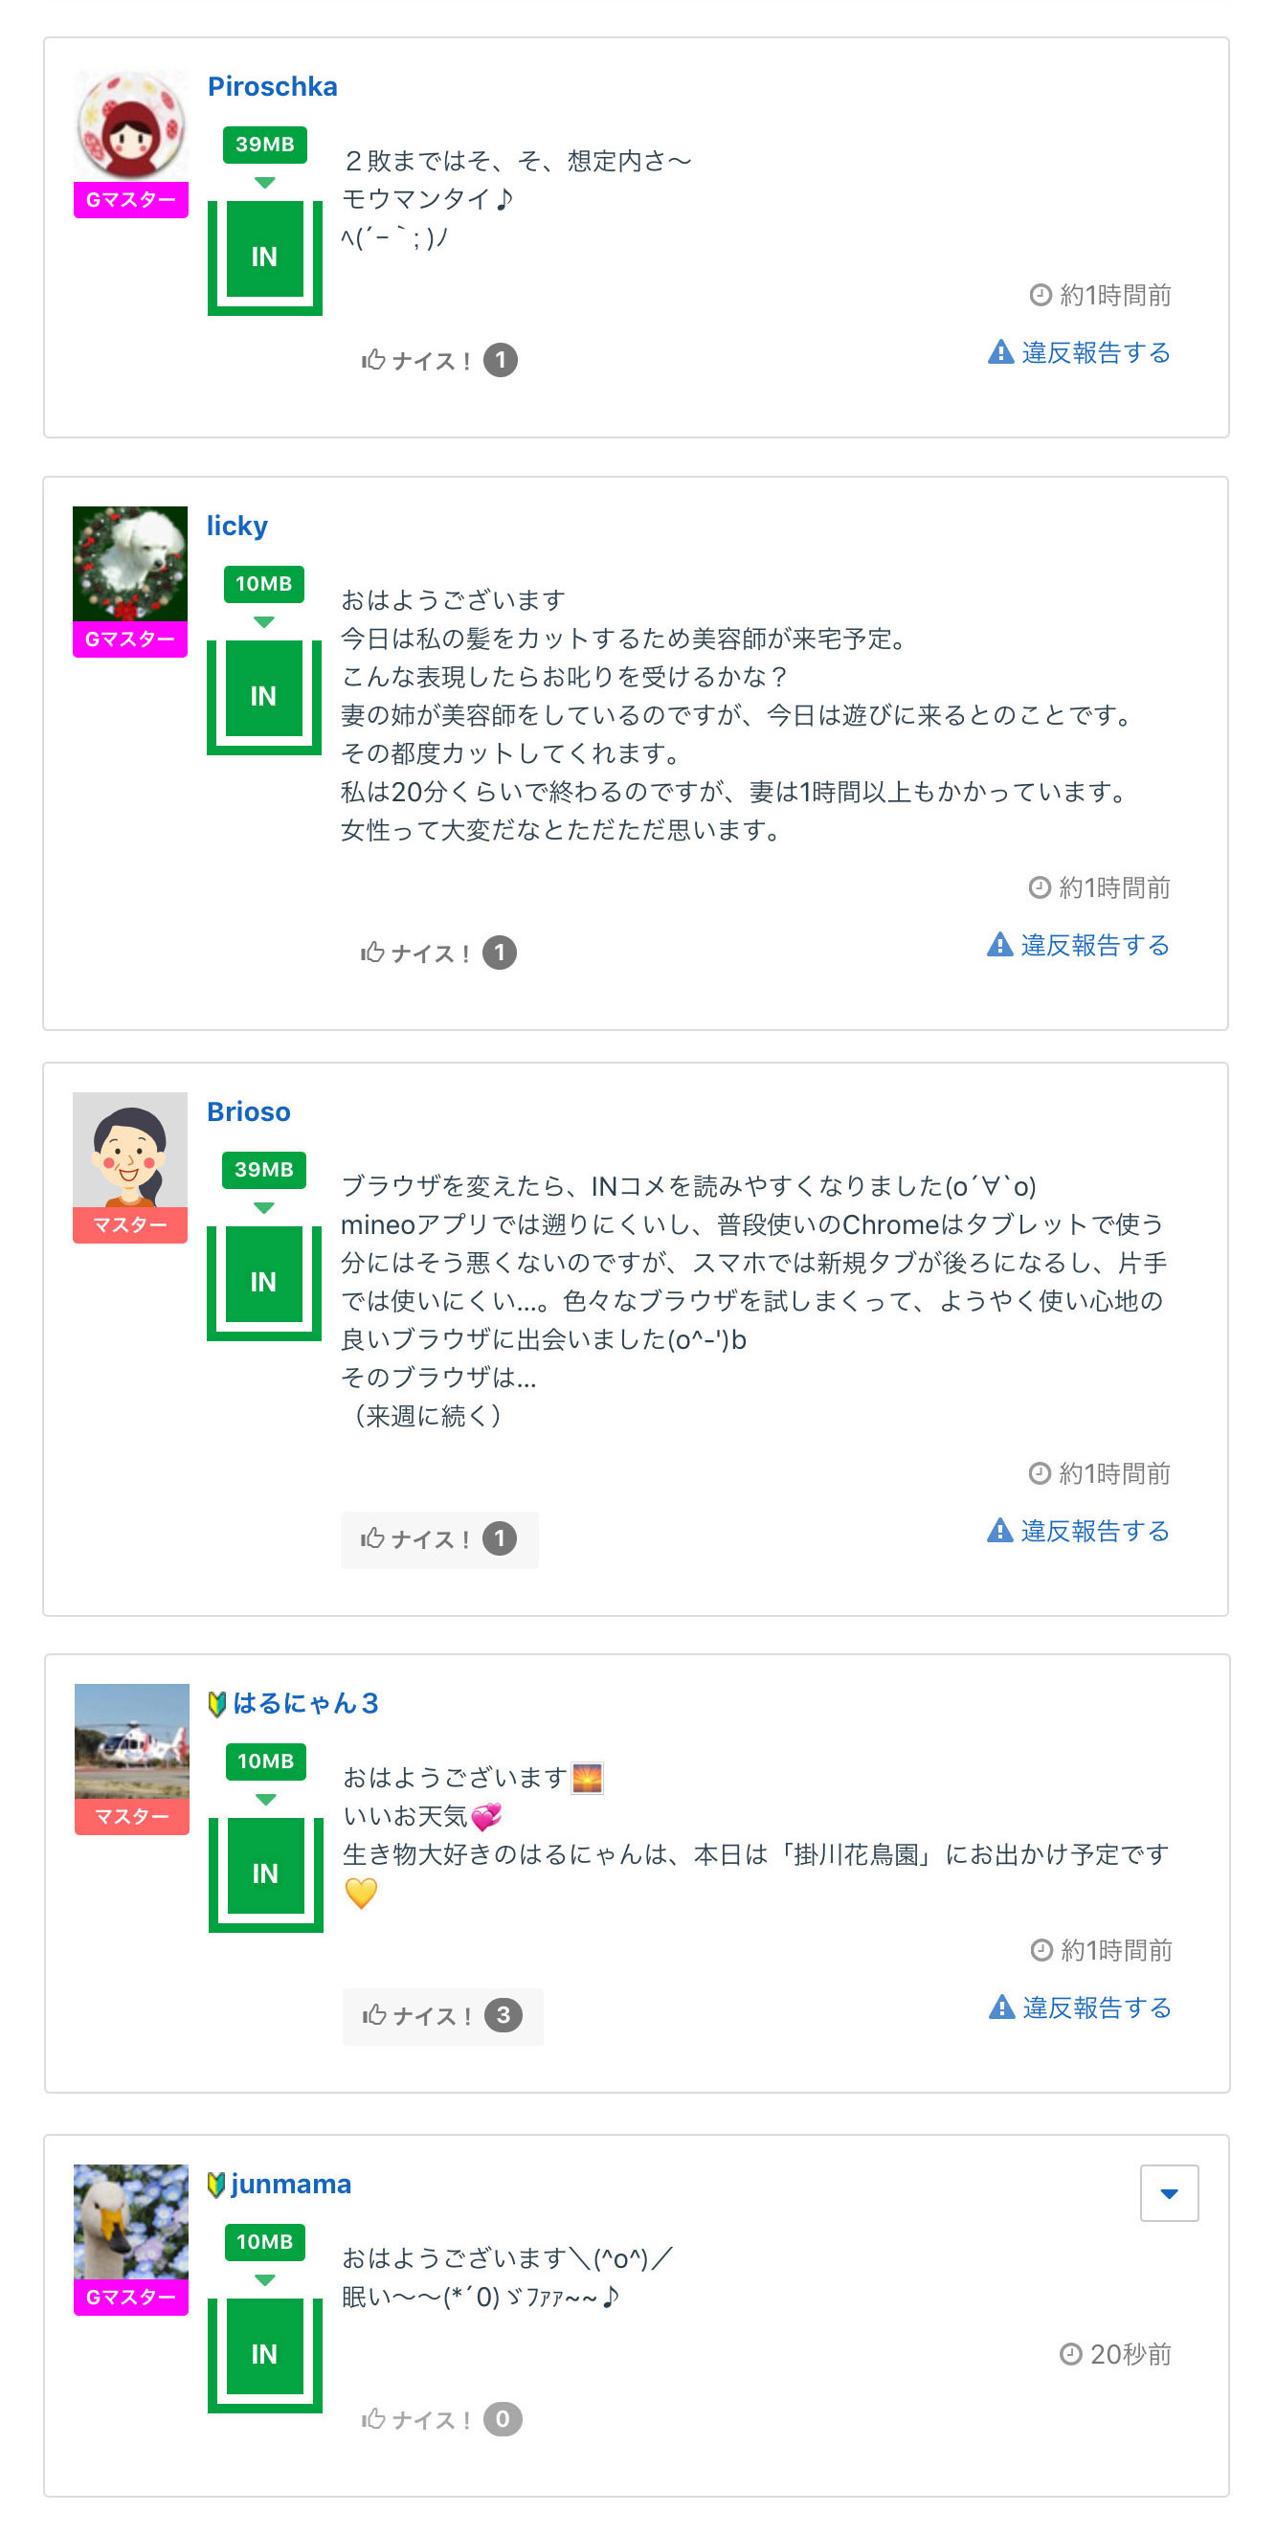Open junmama's profile name link

pyautogui.click(x=290, y=2184)
